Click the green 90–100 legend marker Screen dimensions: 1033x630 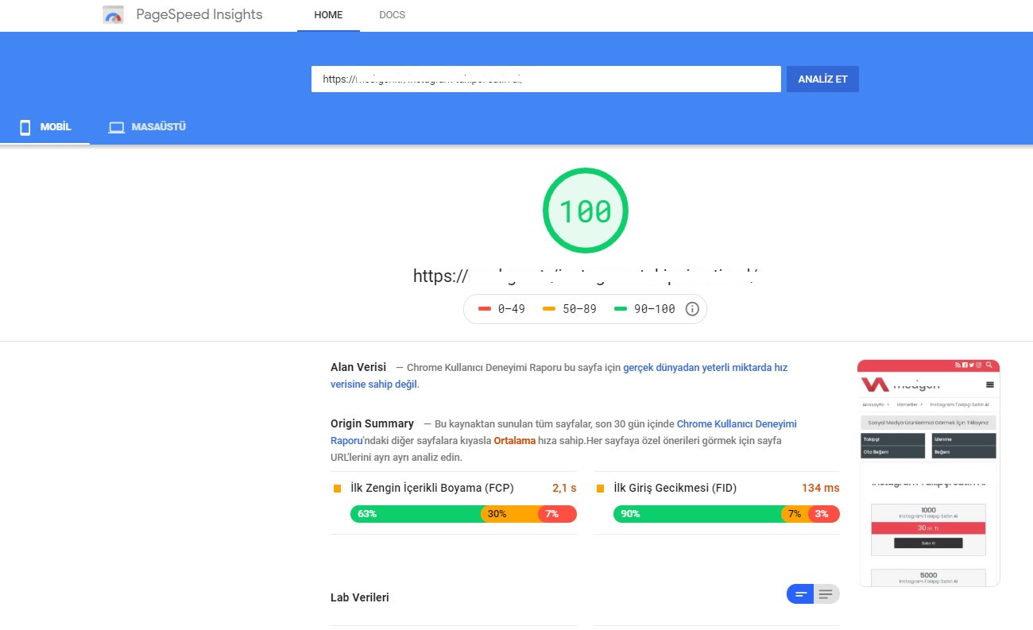(621, 309)
